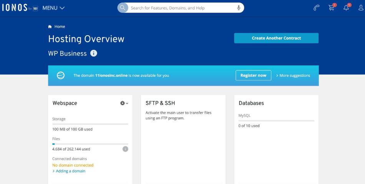Open the shopping cart
365x184 pixels.
[x=331, y=8]
